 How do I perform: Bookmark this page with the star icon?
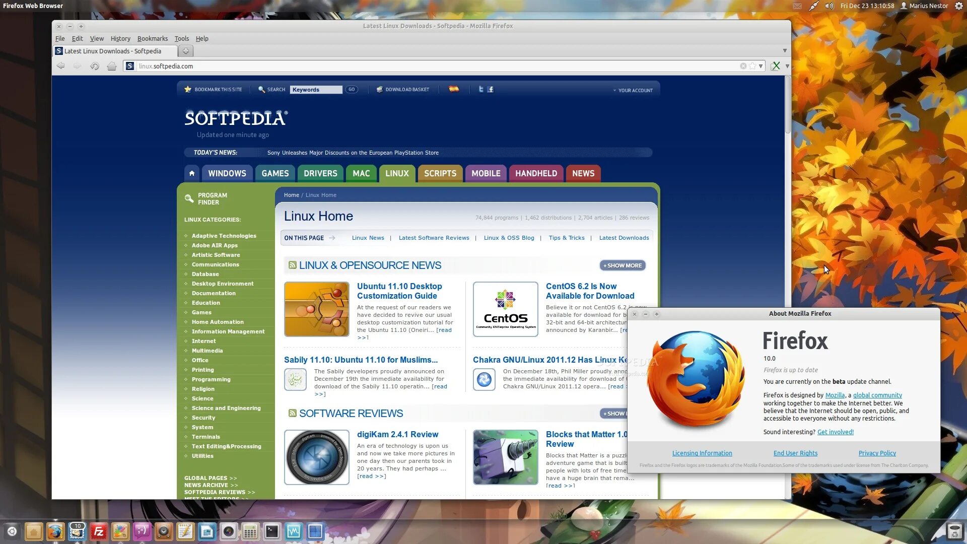point(752,66)
